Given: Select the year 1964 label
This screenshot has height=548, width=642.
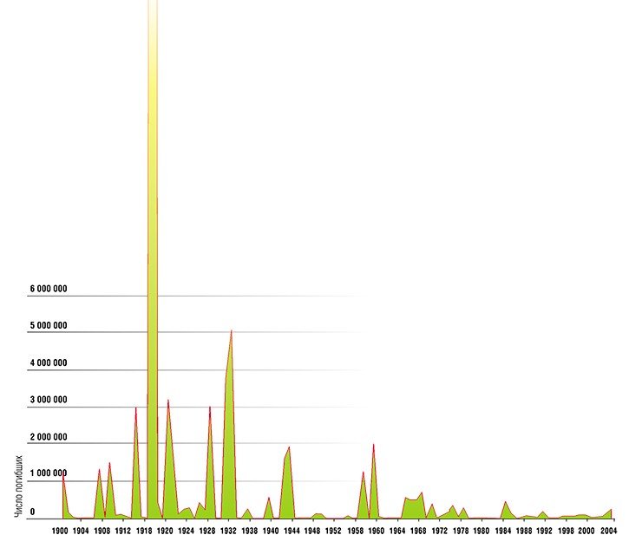Looking at the screenshot, I should click(396, 532).
